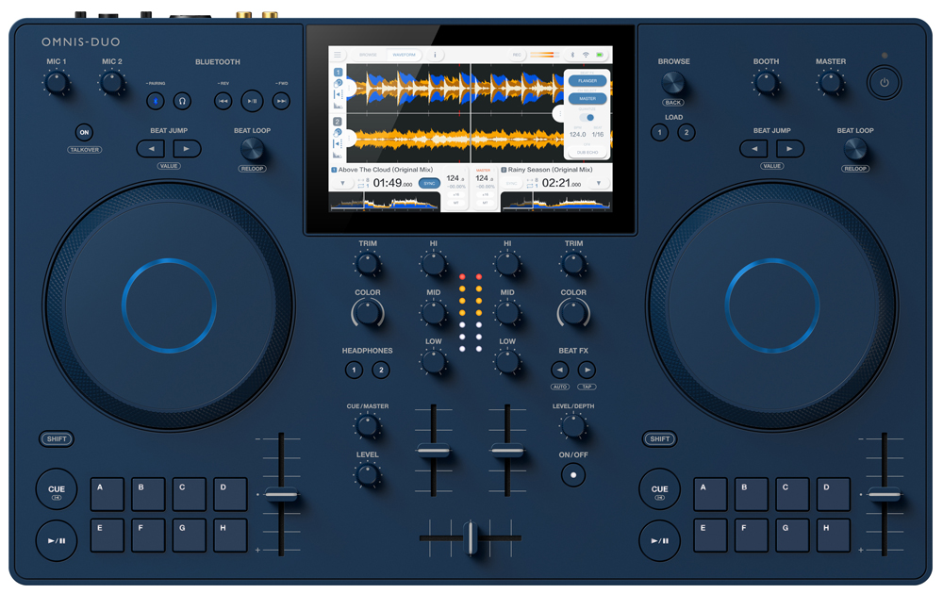Click the crossfader handle

[x=471, y=538]
